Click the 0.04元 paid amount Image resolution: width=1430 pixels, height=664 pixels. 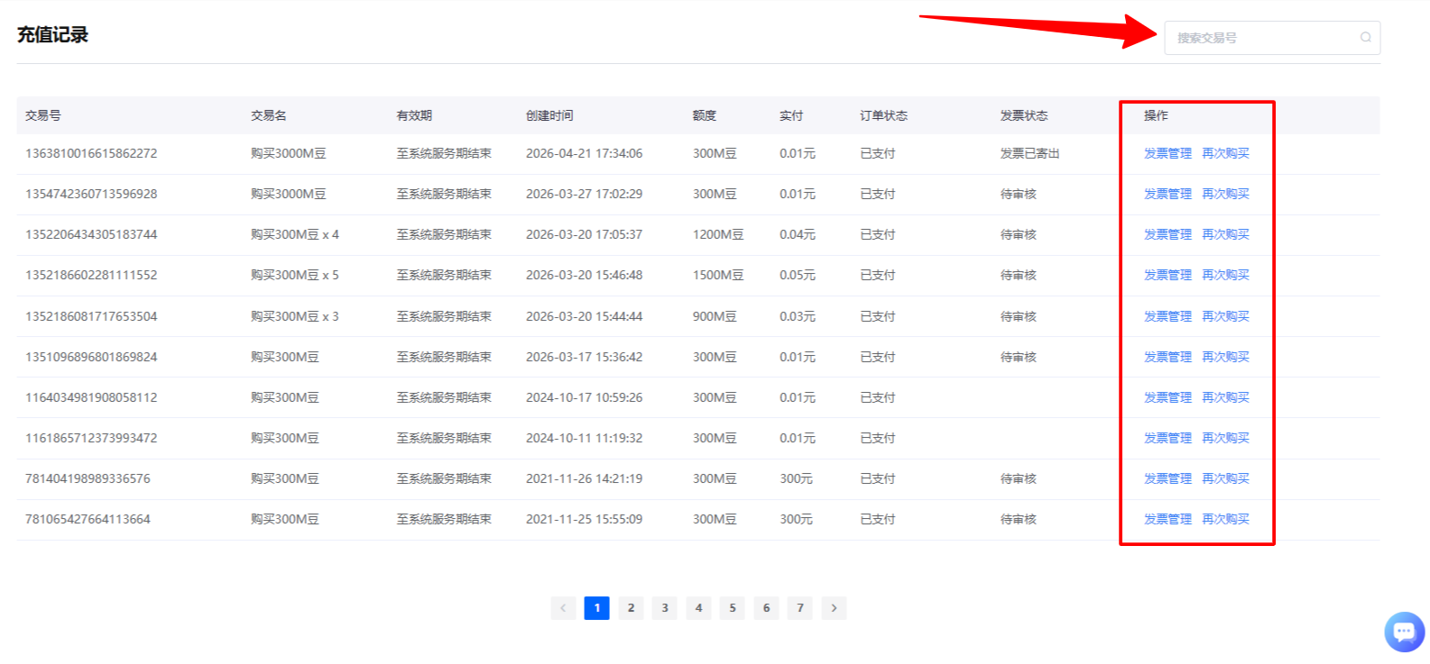[x=798, y=234]
